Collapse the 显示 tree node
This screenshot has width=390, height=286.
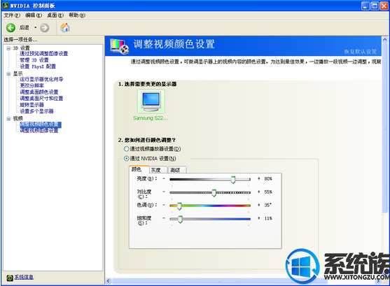point(8,74)
